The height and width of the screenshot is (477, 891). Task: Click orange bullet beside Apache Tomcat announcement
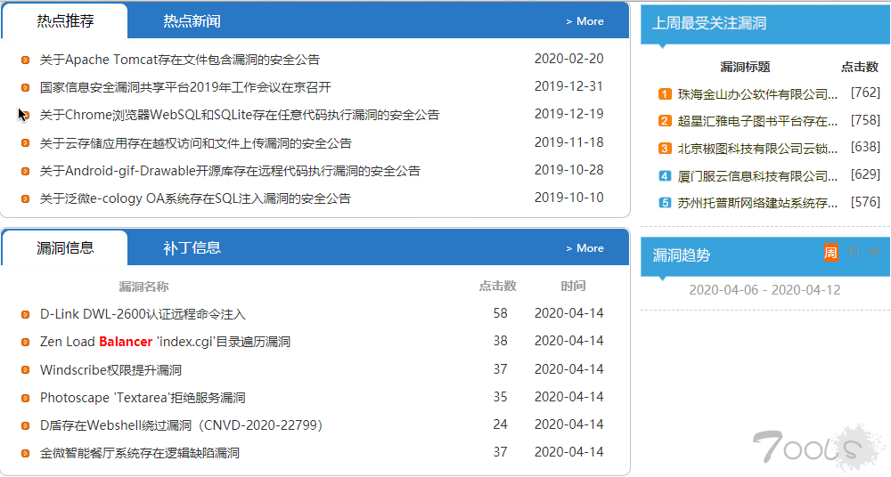[x=26, y=60]
